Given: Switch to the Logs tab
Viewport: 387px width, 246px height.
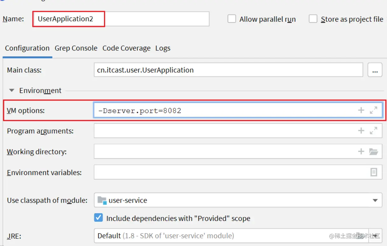Looking at the screenshot, I should tap(163, 48).
